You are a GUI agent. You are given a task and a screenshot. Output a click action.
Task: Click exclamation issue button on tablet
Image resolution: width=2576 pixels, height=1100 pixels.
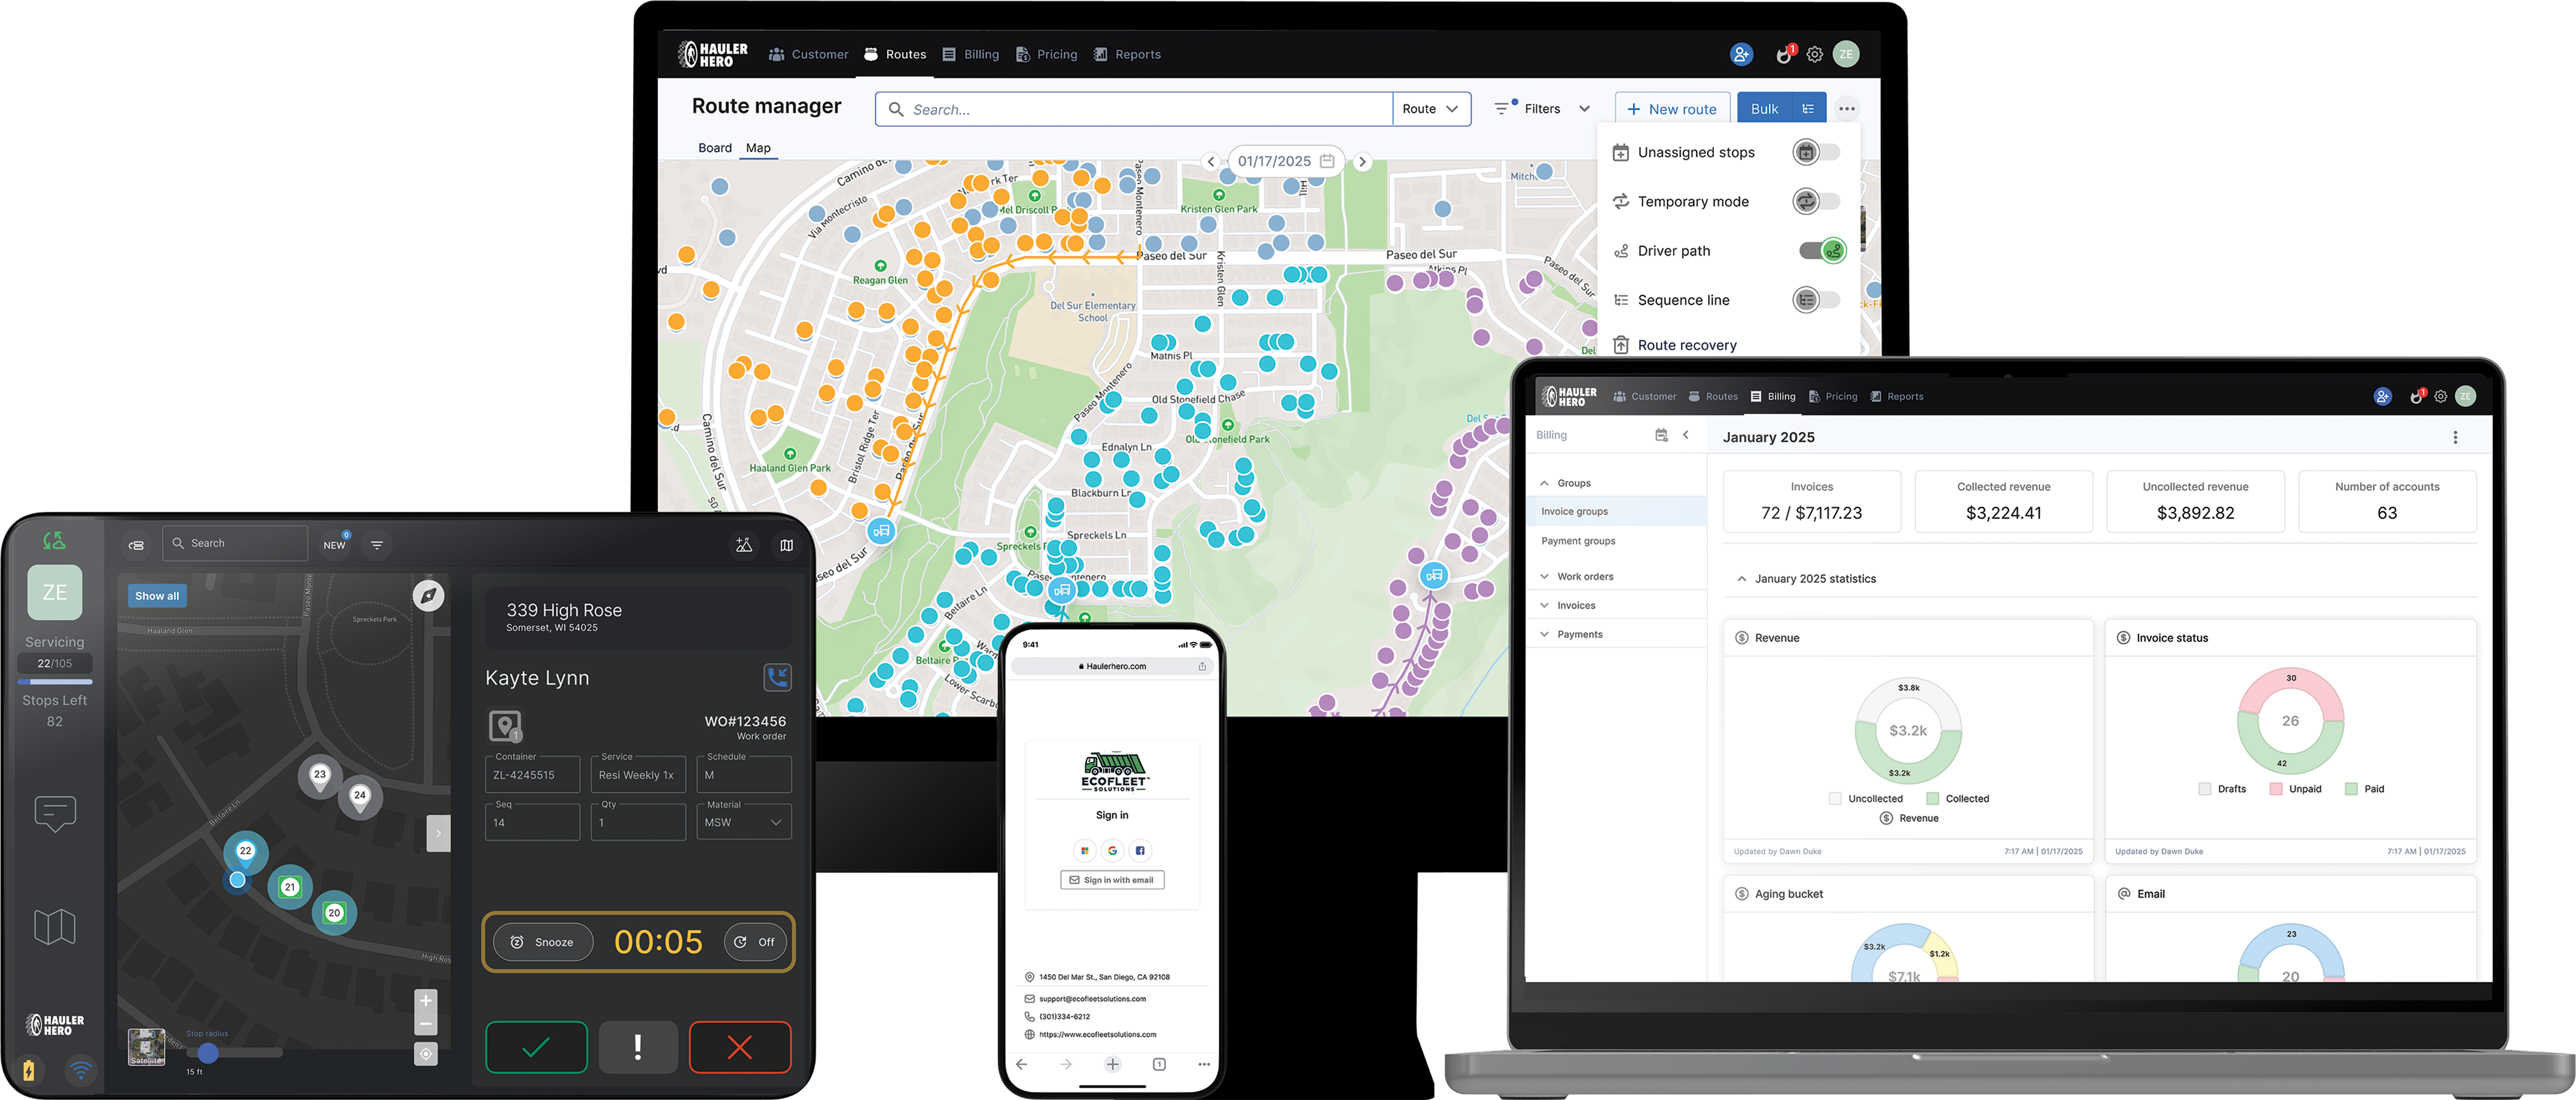click(x=638, y=1047)
